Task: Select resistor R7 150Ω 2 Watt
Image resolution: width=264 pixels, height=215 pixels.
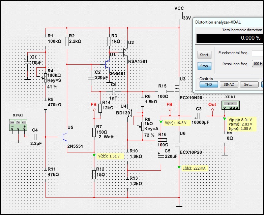Action: click(x=94, y=132)
